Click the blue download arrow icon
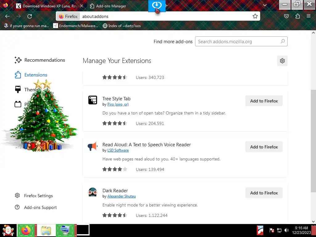The width and height of the screenshot is (316, 237). pos(157,5)
